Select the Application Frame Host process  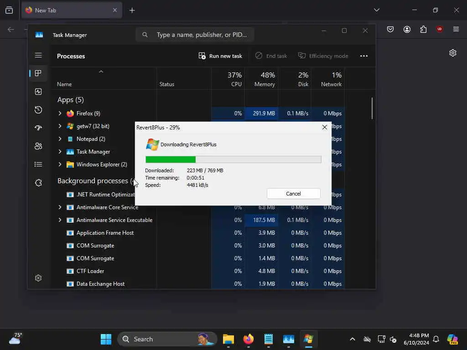tap(197, 233)
